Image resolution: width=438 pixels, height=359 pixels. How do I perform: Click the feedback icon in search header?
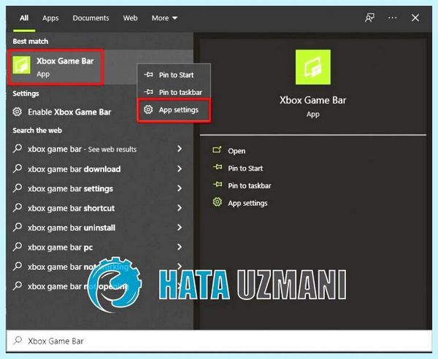pos(369,18)
